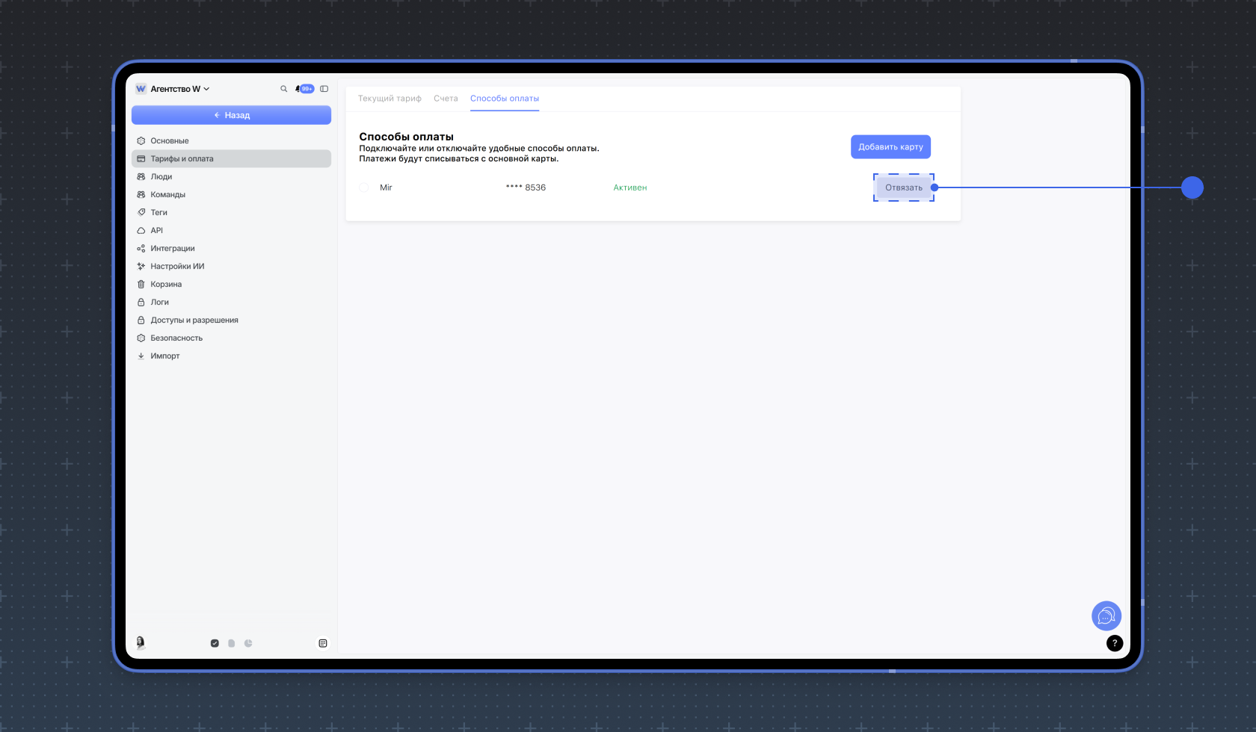Screen dimensions: 1256x732
Task: Open the search magnifier icon
Action: pos(284,89)
